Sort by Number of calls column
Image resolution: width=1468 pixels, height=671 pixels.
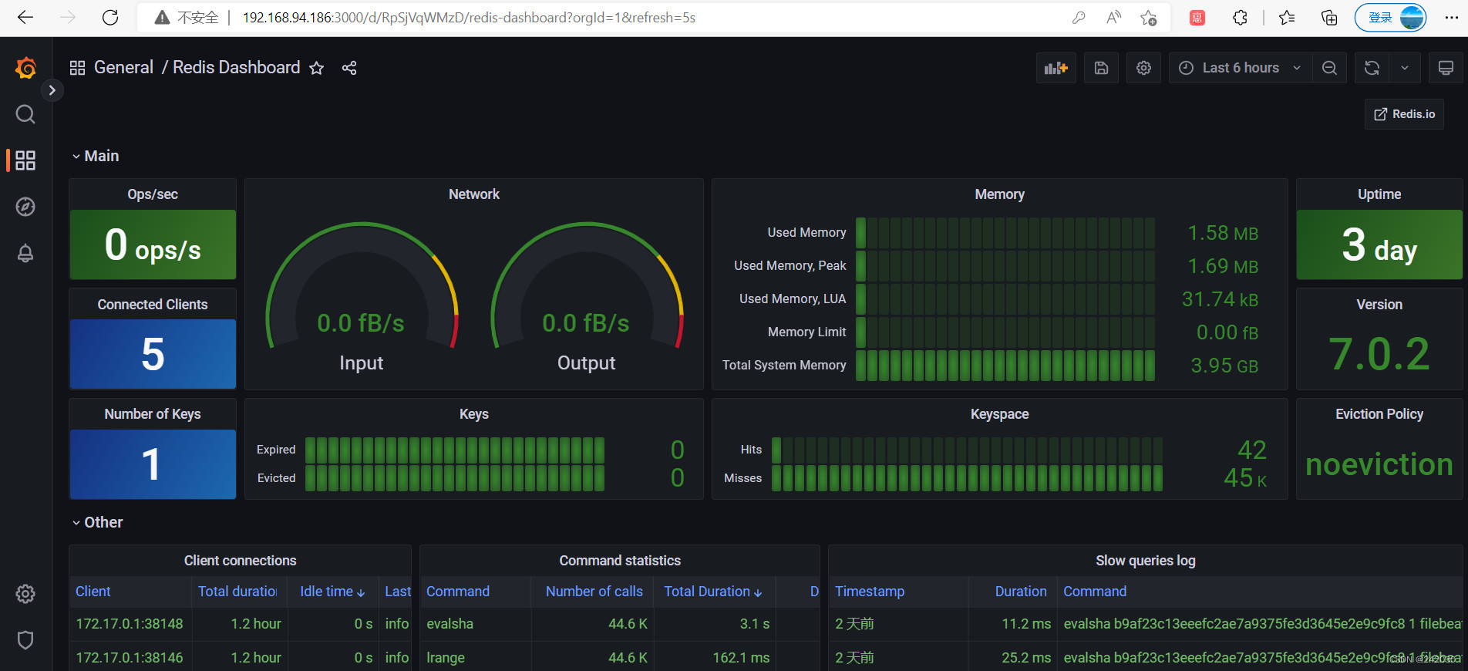click(594, 592)
